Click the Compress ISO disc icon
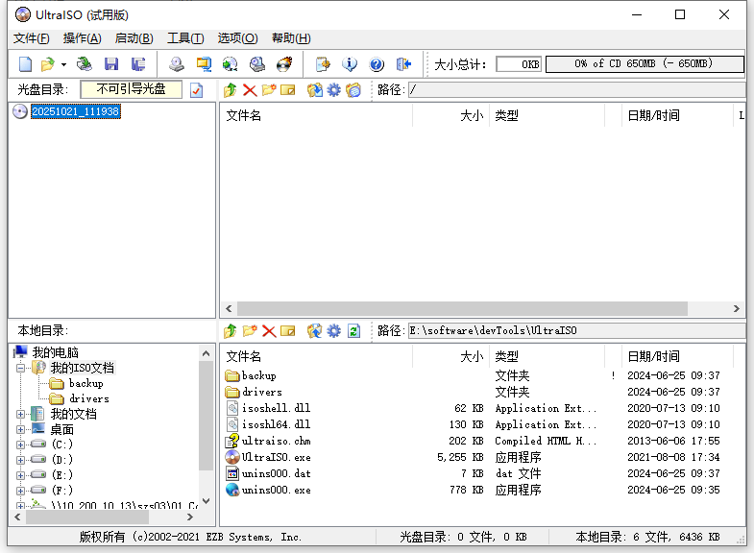The image size is (754, 553). tap(231, 64)
